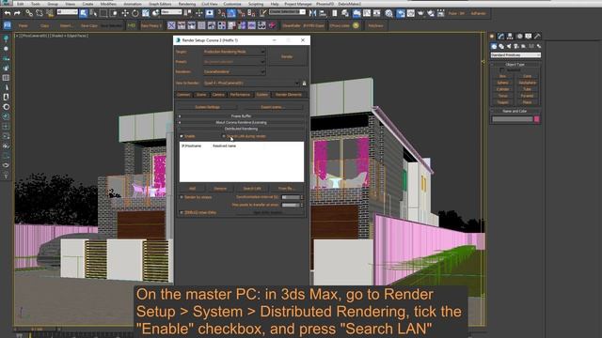Open the Renderer dropdown
This screenshot has height=338, width=602.
[x=234, y=71]
